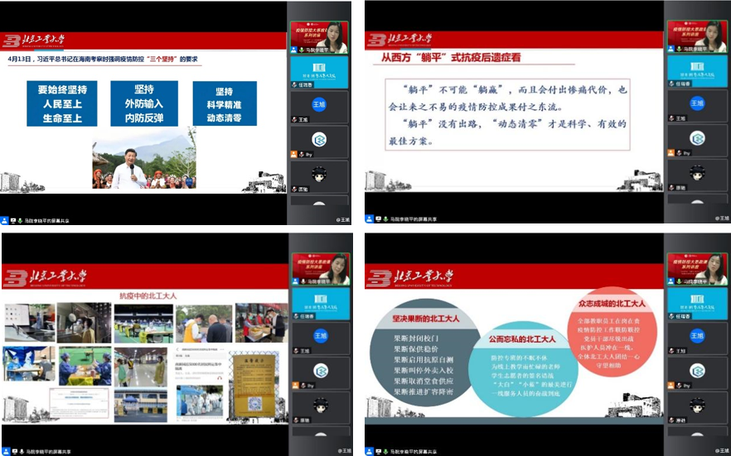Select 王旭's blue avatar beside the 躺平 slide

coord(696,103)
